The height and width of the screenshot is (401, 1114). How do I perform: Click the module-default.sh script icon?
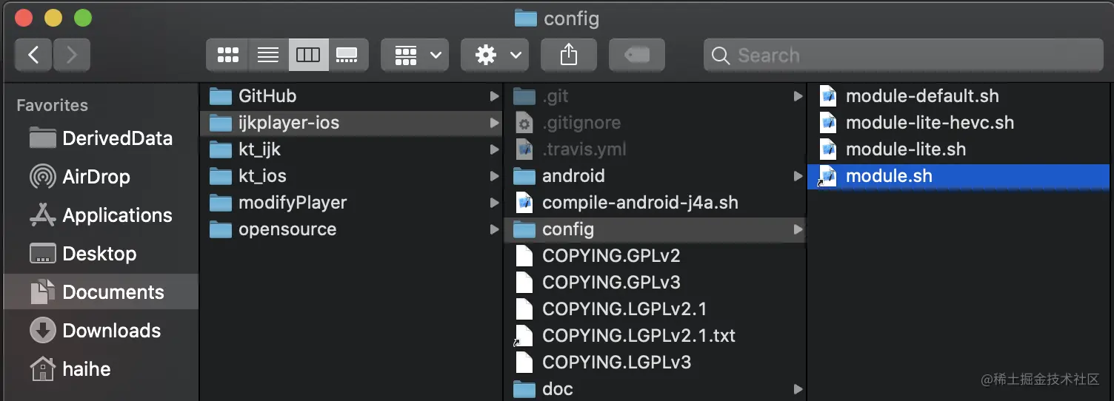tap(828, 96)
